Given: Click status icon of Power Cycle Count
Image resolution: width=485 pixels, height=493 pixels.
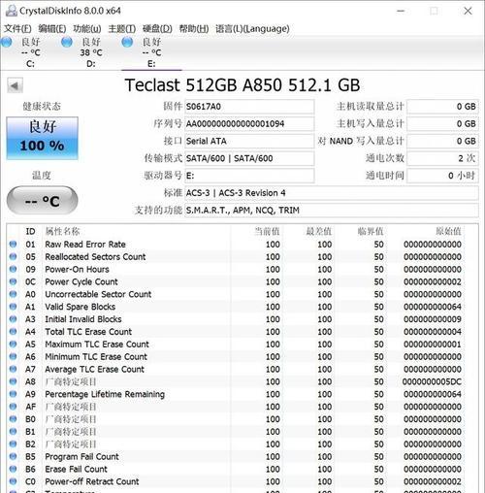Looking at the screenshot, I should [13, 281].
